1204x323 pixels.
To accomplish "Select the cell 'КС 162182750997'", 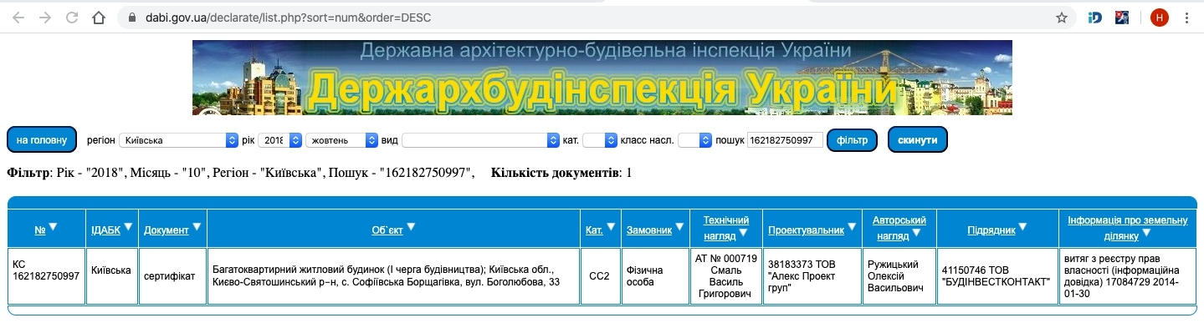I will click(x=46, y=275).
